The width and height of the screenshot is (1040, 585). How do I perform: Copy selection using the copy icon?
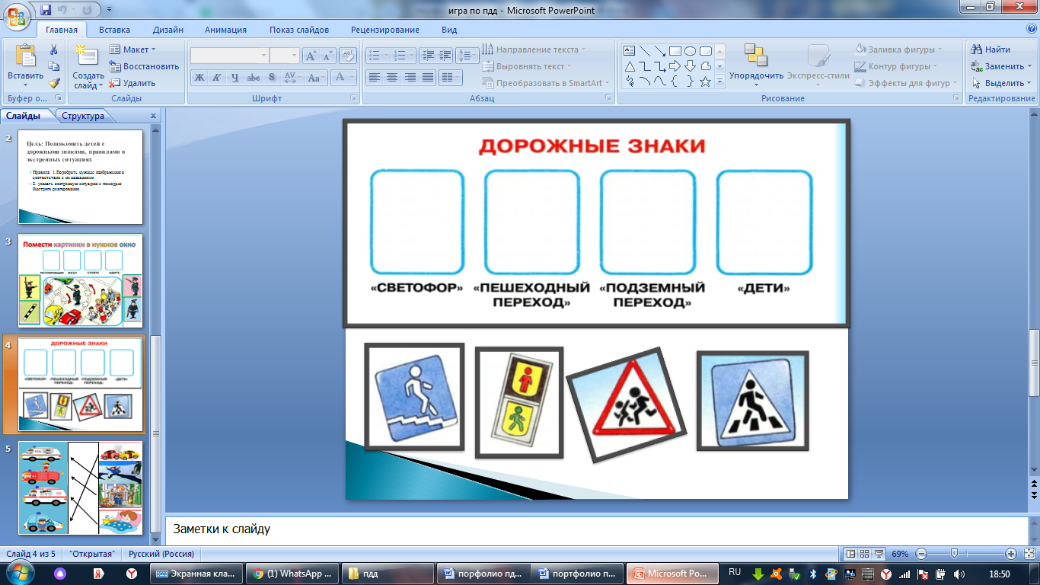tap(54, 66)
